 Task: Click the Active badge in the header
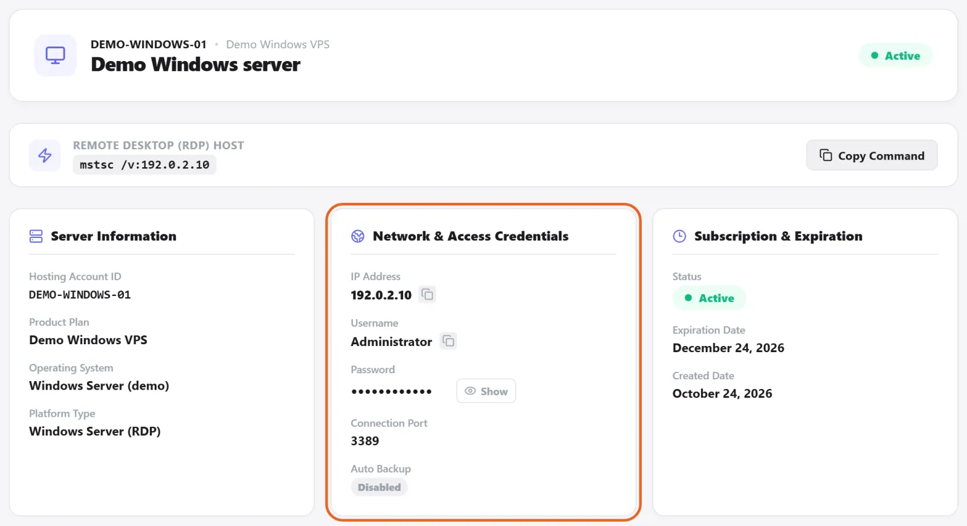(895, 56)
